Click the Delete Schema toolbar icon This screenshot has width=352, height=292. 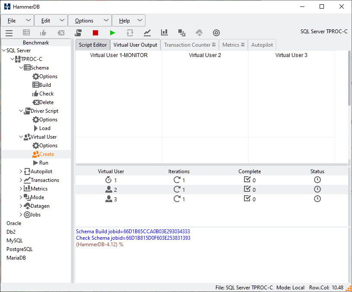(61, 33)
